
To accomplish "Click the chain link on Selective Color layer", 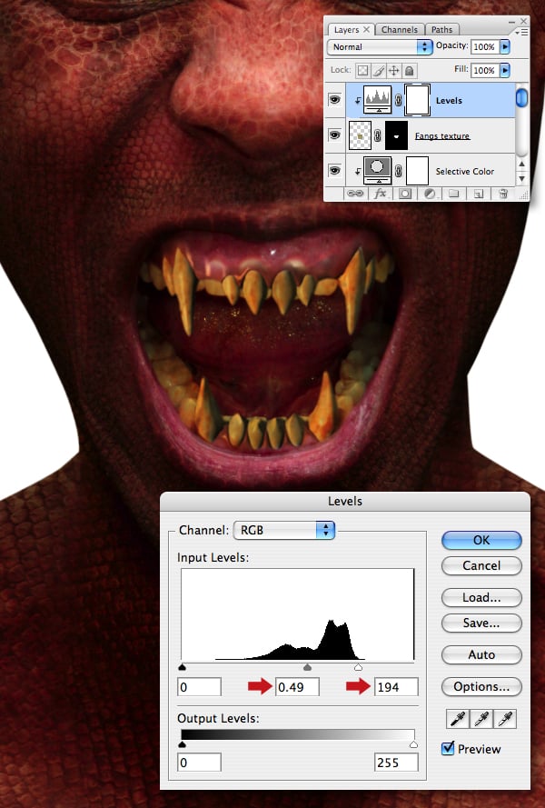I will pos(398,171).
